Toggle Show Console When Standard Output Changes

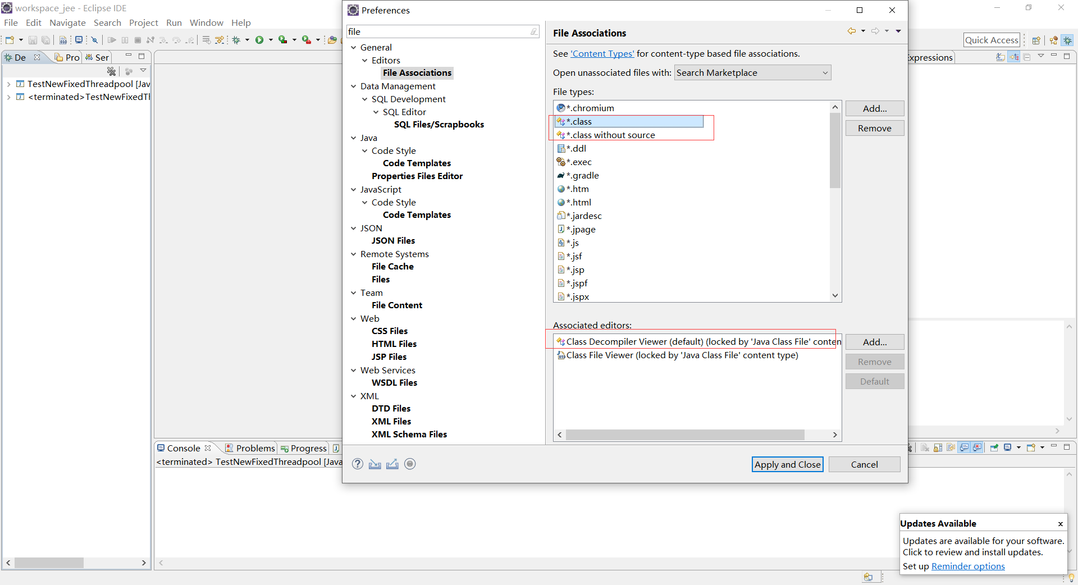[x=963, y=447]
